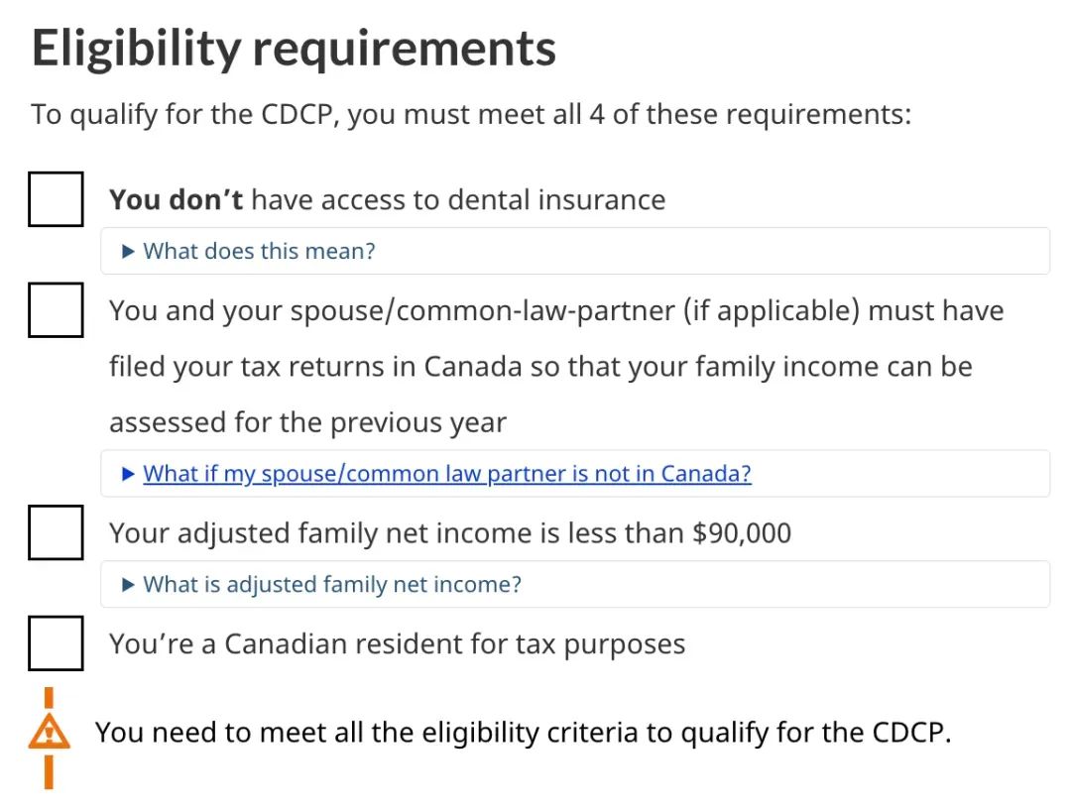Screen dimensions: 1071x810
Task: Click the "have access to dental insurance" label text
Action: click(x=458, y=199)
